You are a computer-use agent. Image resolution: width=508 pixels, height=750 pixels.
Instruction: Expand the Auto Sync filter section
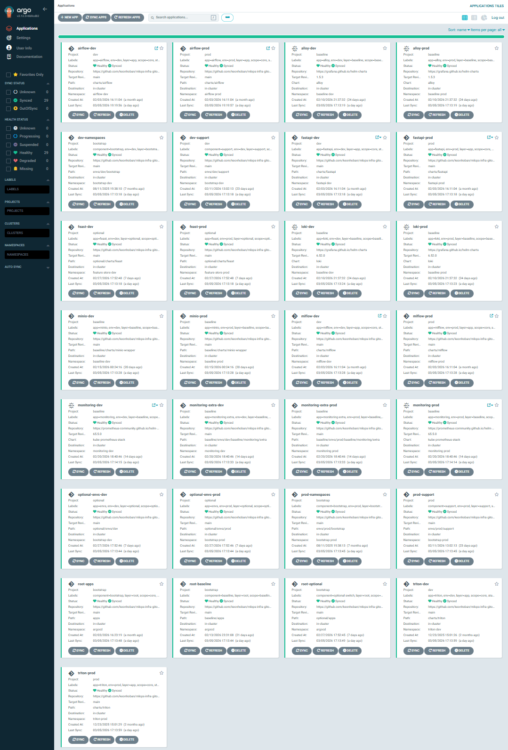[48, 267]
